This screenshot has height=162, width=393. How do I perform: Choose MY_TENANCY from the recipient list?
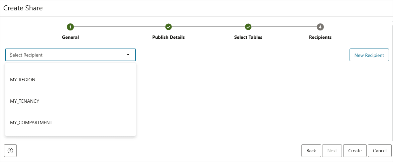[71, 101]
